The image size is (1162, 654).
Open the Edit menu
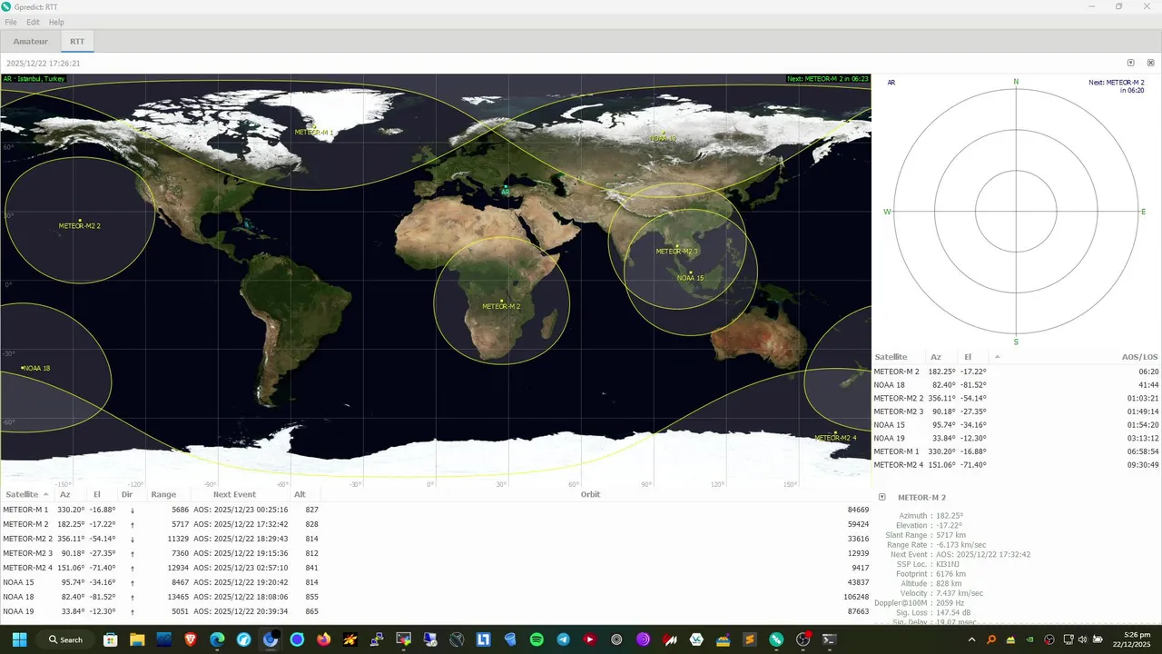pos(33,22)
